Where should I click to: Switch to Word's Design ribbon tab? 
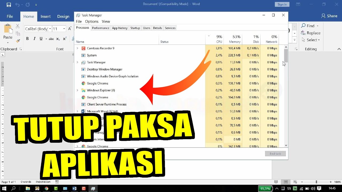[x=63, y=16]
